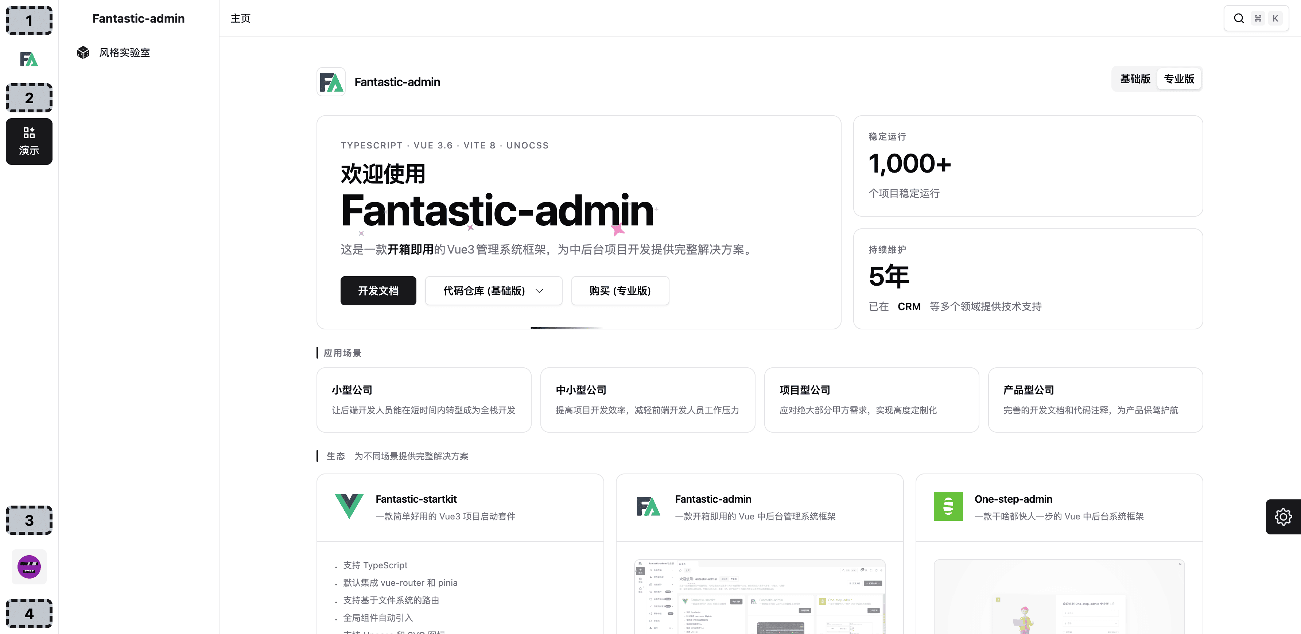The image size is (1301, 634).
Task: Click the 购买 (专业版) button
Action: [x=620, y=291]
